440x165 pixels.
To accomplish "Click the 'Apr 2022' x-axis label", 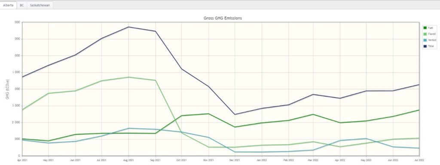I will tap(340, 160).
